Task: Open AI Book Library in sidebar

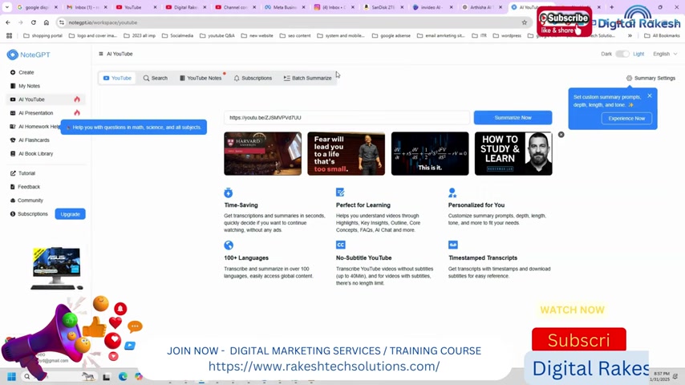Action: click(35, 153)
